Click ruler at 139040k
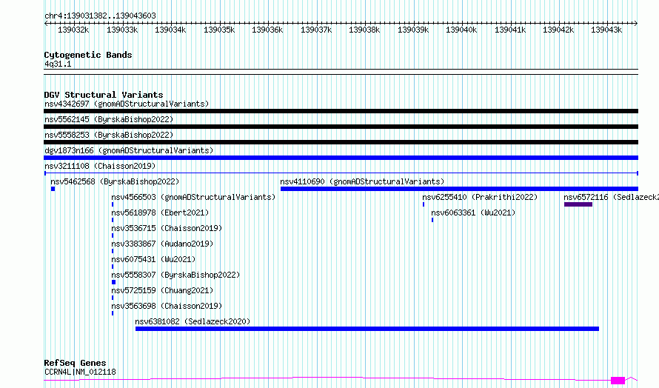659x388 pixels. pyautogui.click(x=461, y=30)
